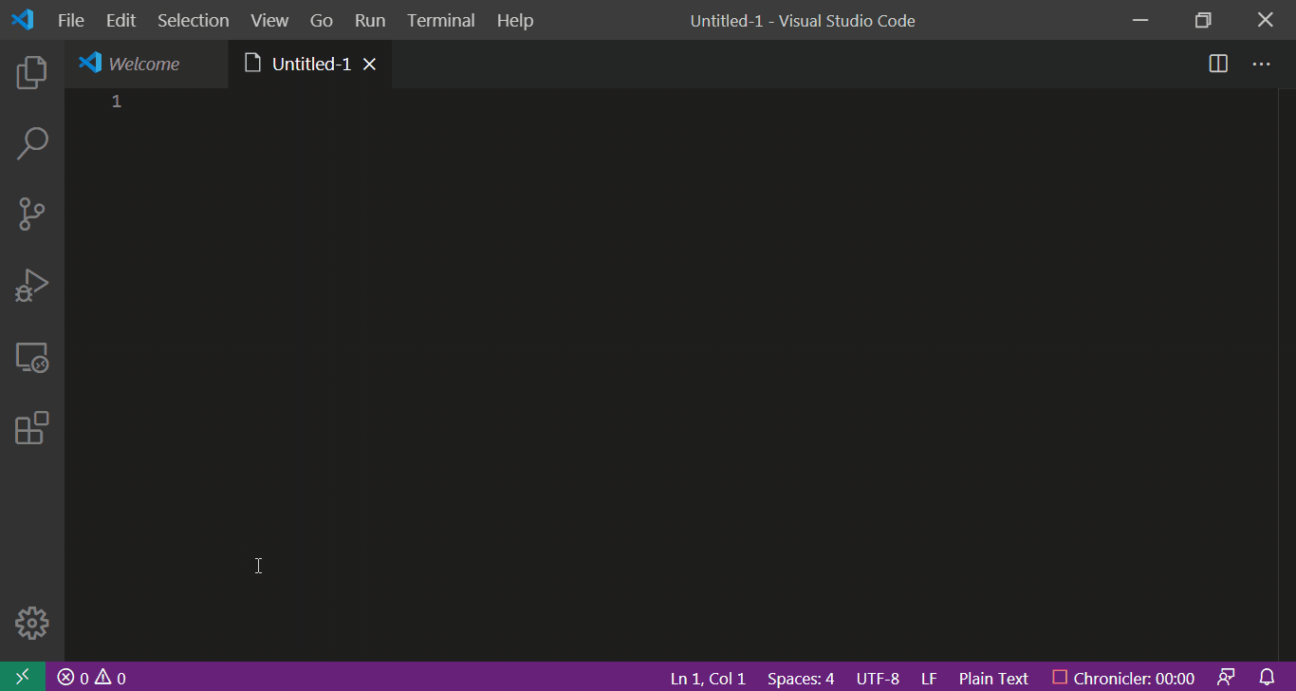This screenshot has height=691, width=1296.
Task: Open the Help menu
Action: click(x=515, y=20)
